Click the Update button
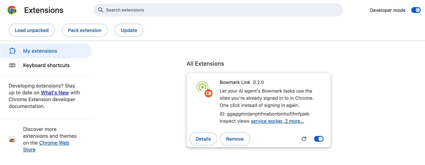Screen dimensions: 425x165 129,30
